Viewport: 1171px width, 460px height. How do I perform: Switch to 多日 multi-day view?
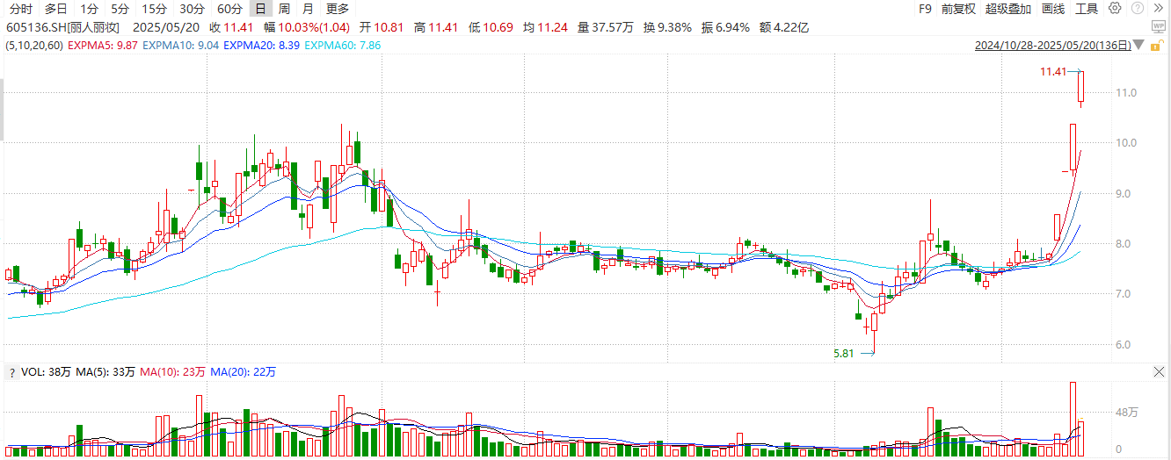click(x=56, y=9)
